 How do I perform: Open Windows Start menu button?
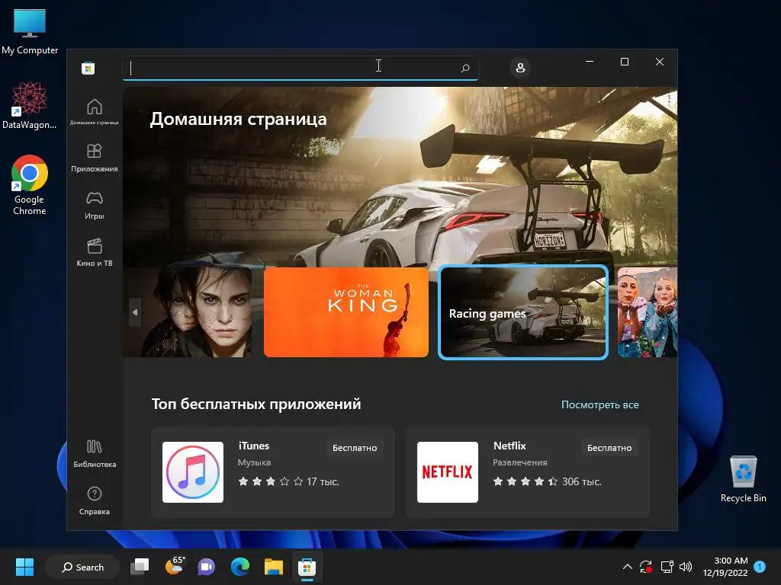click(24, 567)
